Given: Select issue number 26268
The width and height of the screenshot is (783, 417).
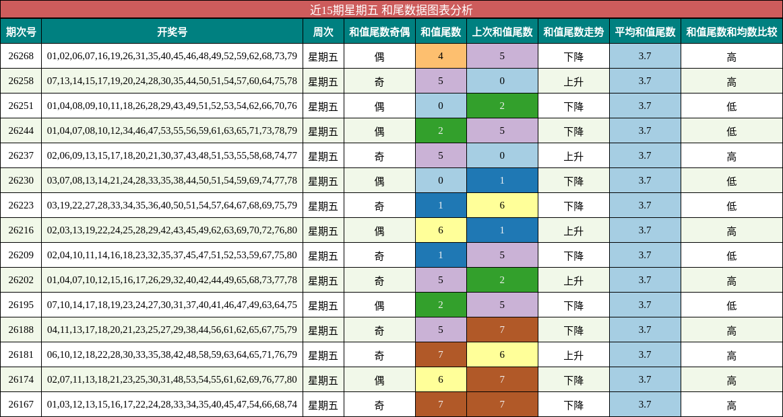Looking at the screenshot, I should pyautogui.click(x=21, y=56).
